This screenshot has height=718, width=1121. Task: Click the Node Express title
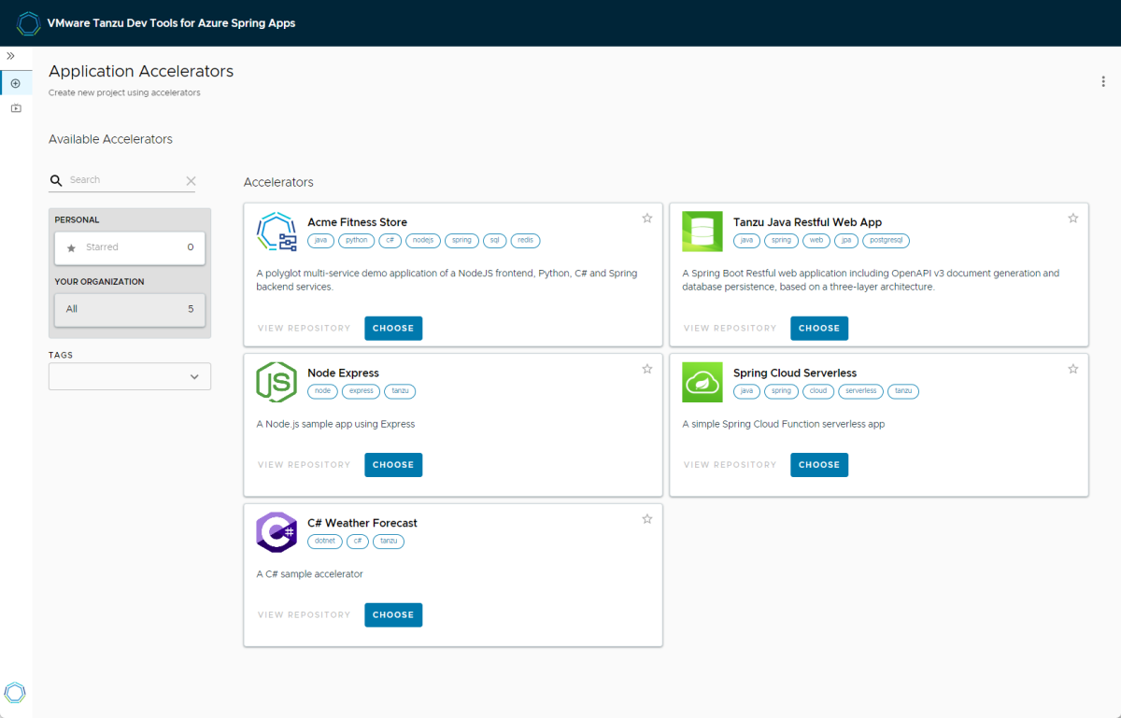pyautogui.click(x=343, y=373)
